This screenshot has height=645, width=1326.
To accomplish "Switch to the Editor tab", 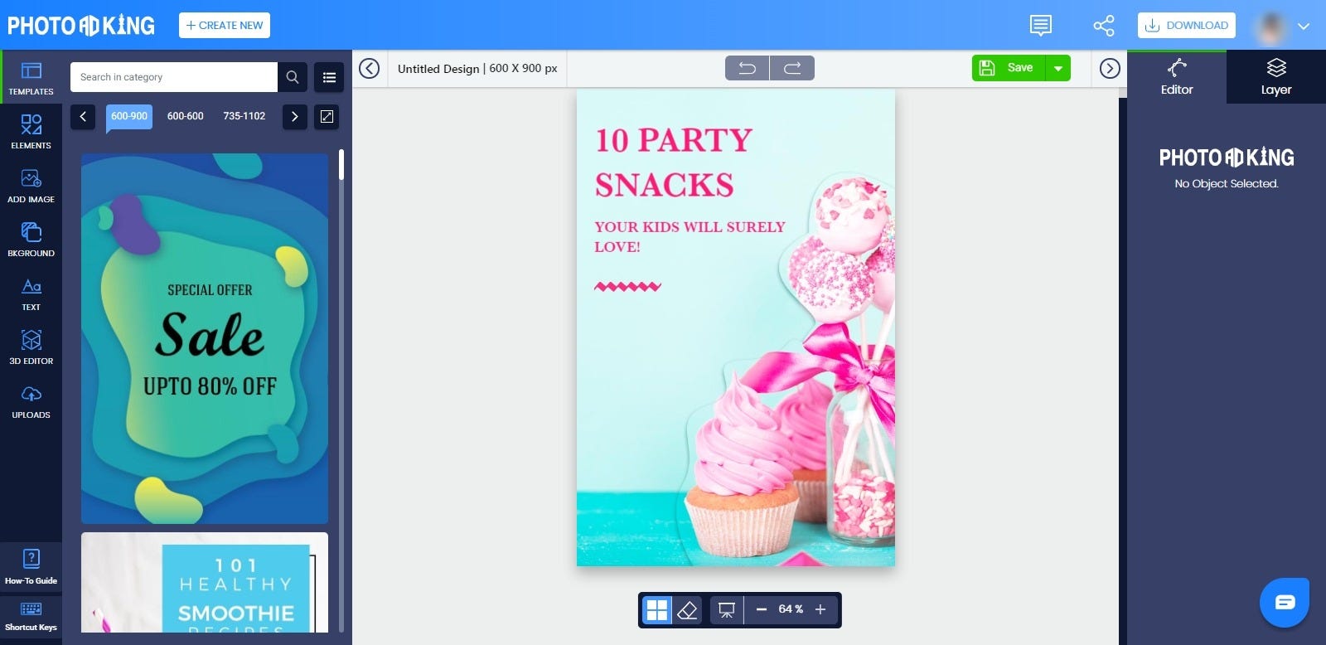I will coord(1177,77).
